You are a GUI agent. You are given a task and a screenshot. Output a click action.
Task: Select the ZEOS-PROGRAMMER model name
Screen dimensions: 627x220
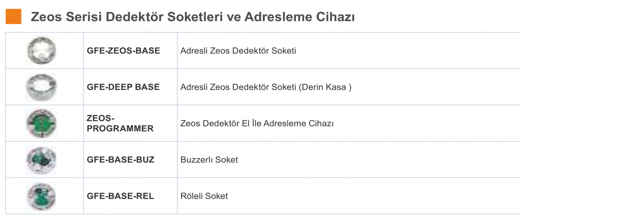coord(120,123)
